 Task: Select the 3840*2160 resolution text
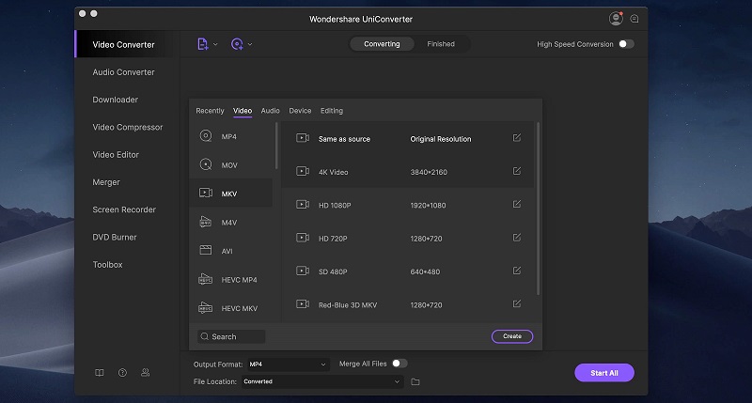click(429, 172)
